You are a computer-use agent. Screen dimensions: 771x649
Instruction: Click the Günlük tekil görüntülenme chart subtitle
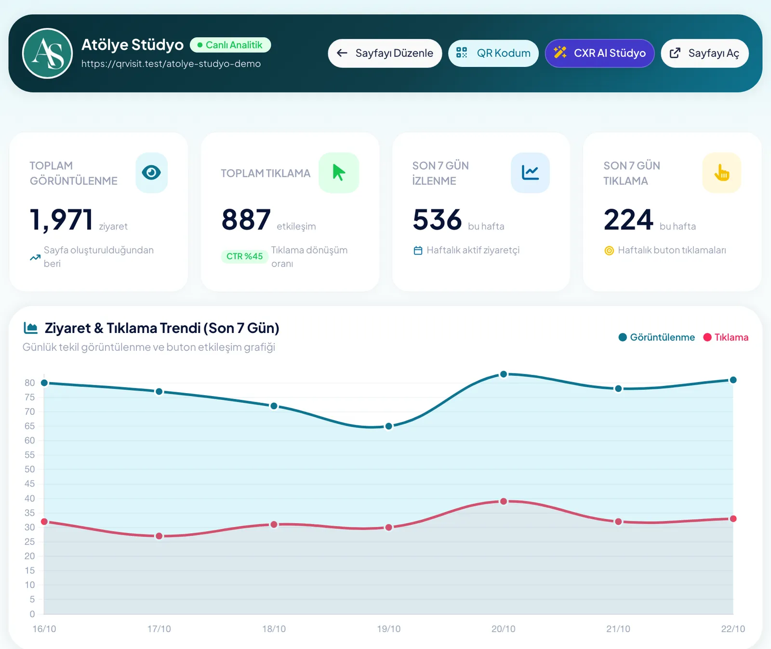[x=149, y=347]
